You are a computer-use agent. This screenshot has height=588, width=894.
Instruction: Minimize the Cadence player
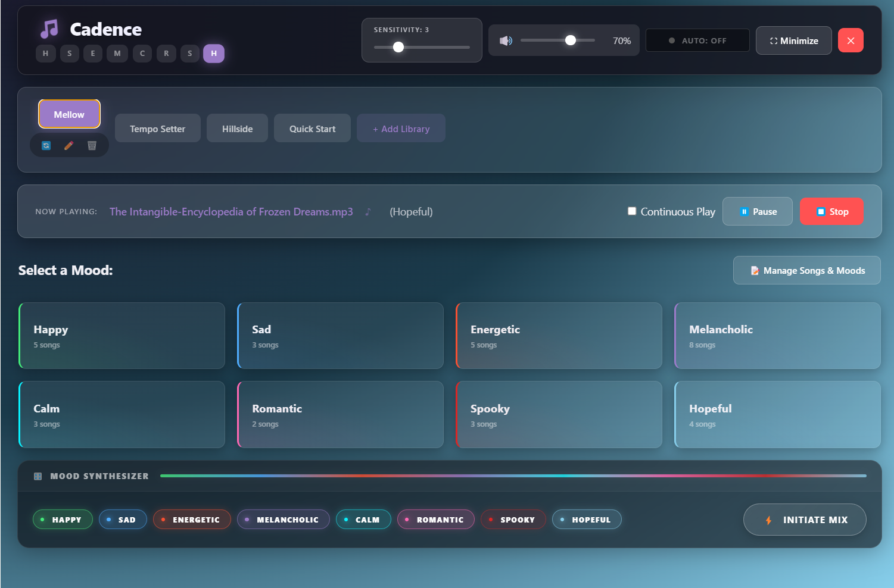tap(794, 40)
